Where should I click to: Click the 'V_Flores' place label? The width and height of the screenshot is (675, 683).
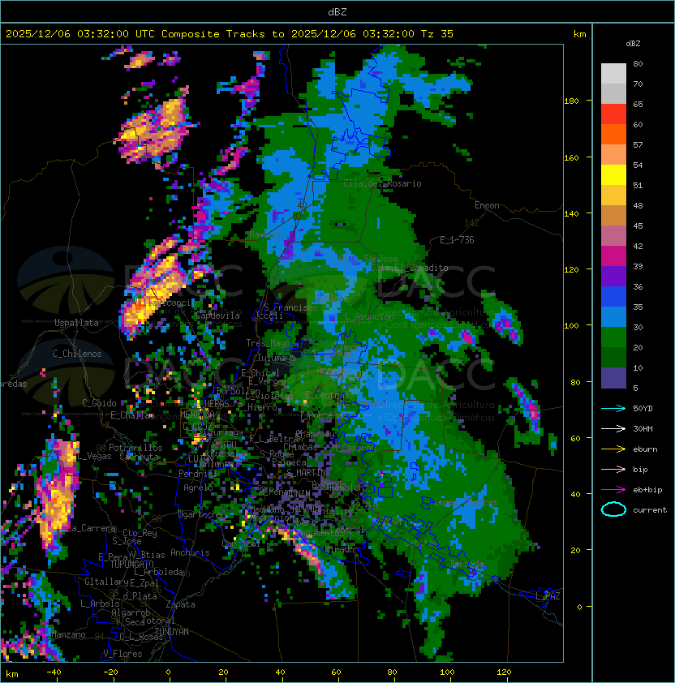(x=123, y=654)
